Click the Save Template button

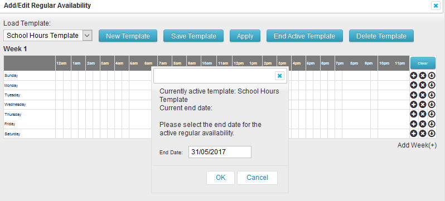194,36
